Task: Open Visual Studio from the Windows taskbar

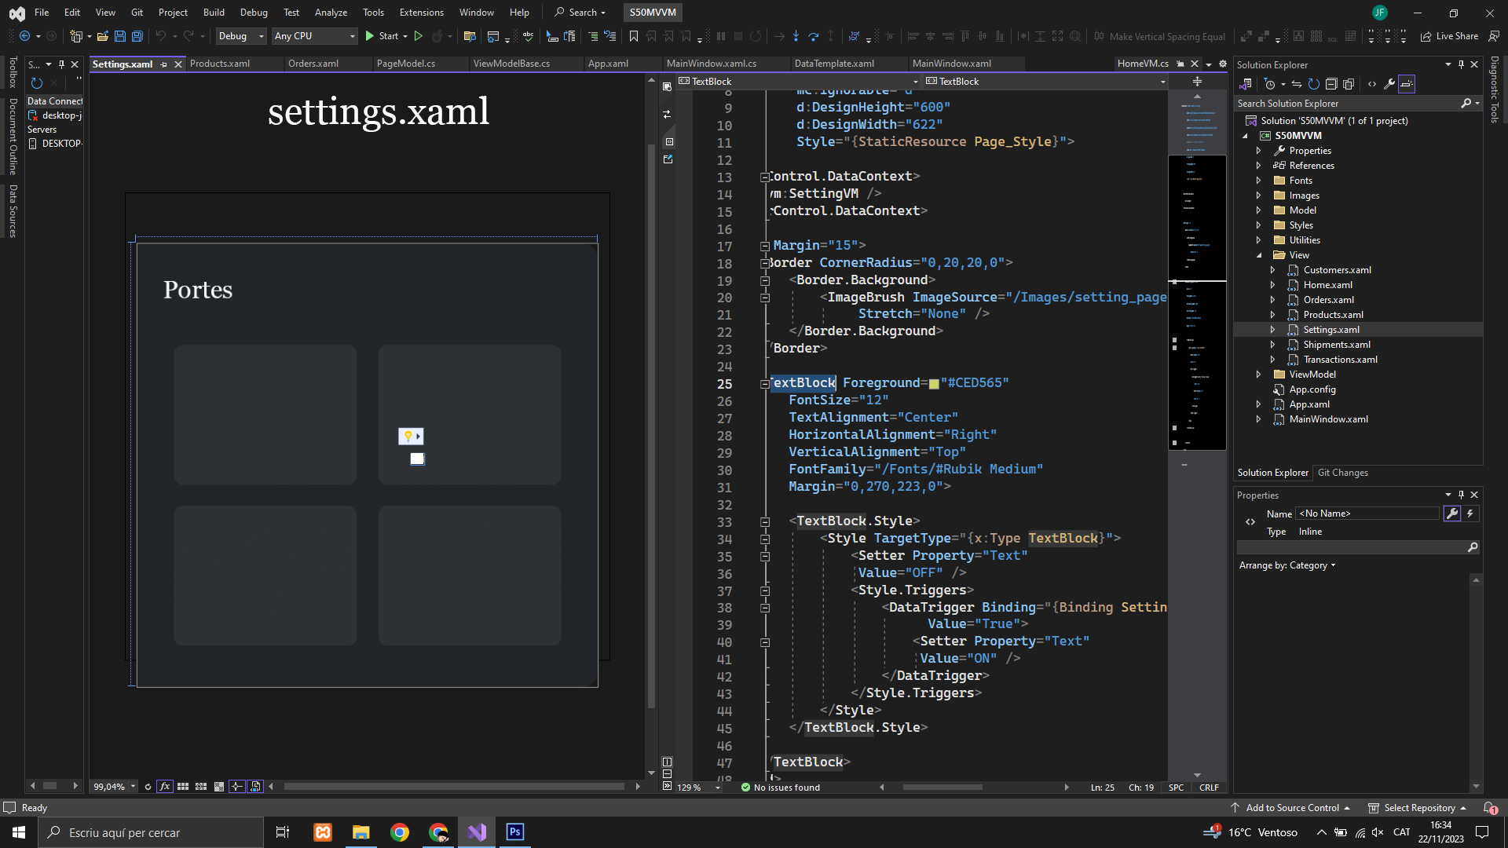Action: pos(477,832)
